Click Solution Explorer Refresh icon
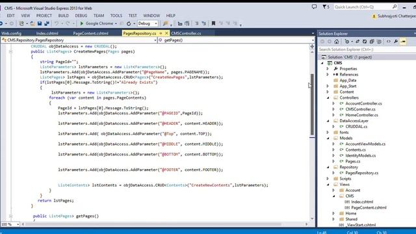 [x=365, y=42]
